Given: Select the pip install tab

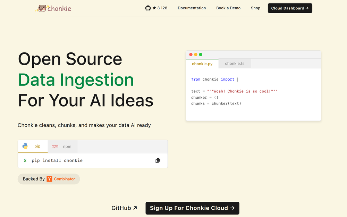Looking at the screenshot, I should point(33,147).
